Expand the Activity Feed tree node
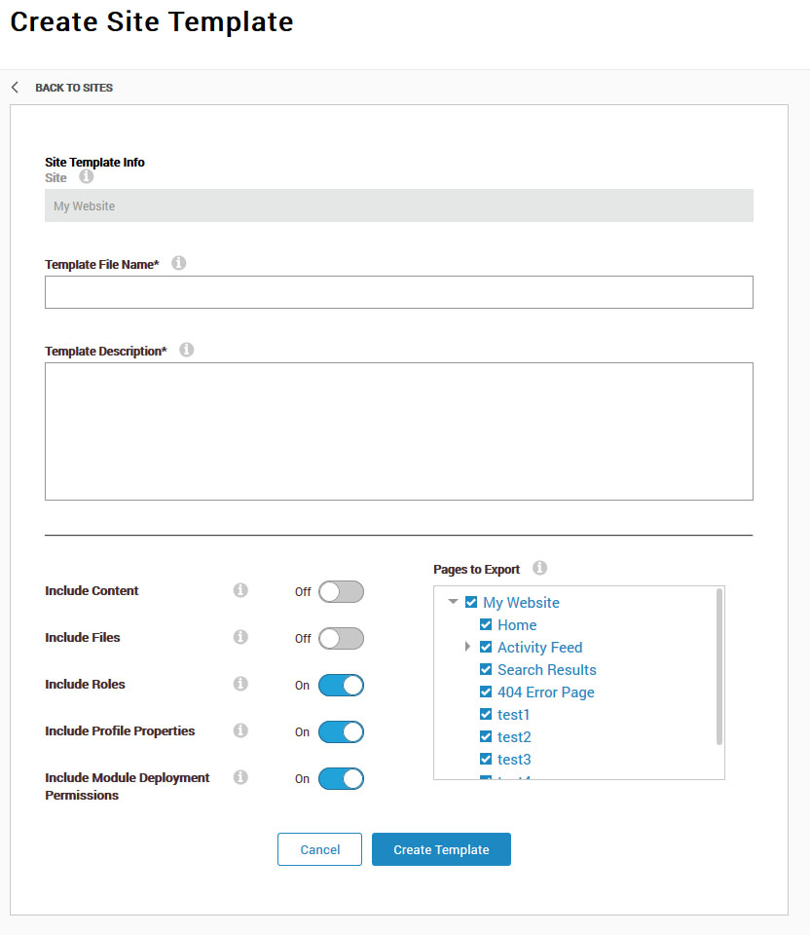Image resolution: width=810 pixels, height=935 pixels. 467,647
